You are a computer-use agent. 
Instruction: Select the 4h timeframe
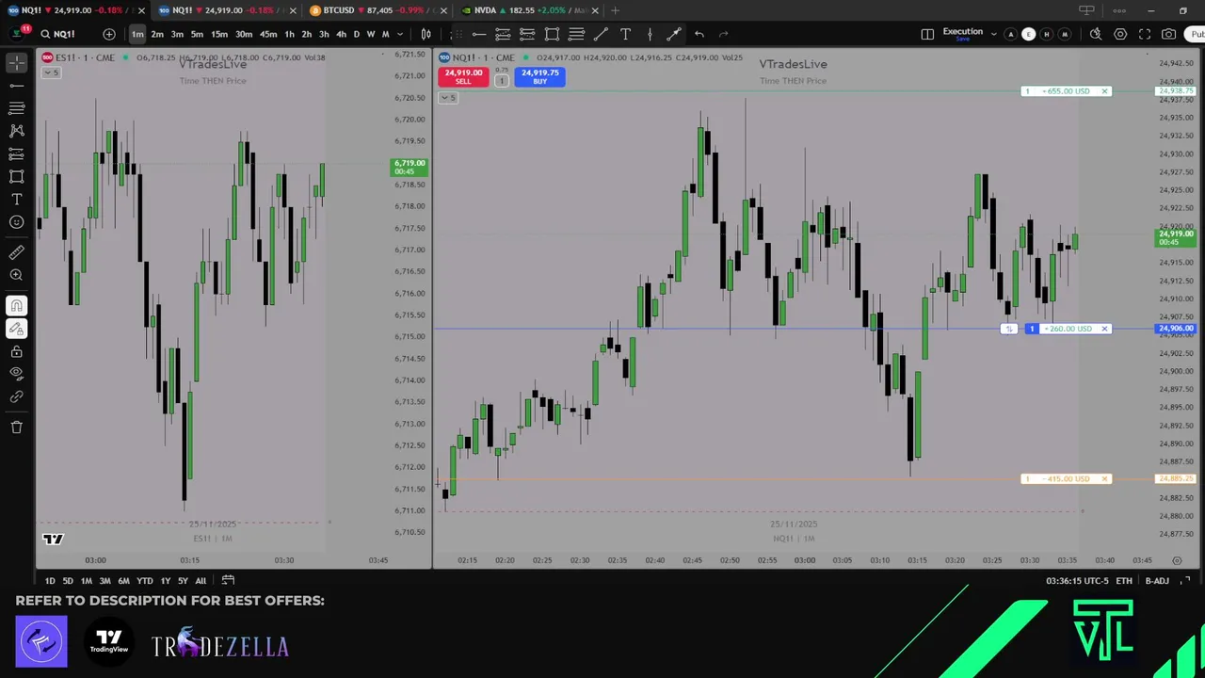[341, 34]
